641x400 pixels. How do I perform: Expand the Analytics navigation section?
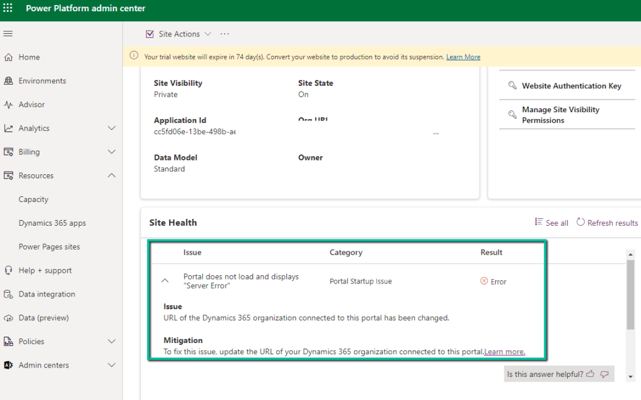[112, 129]
